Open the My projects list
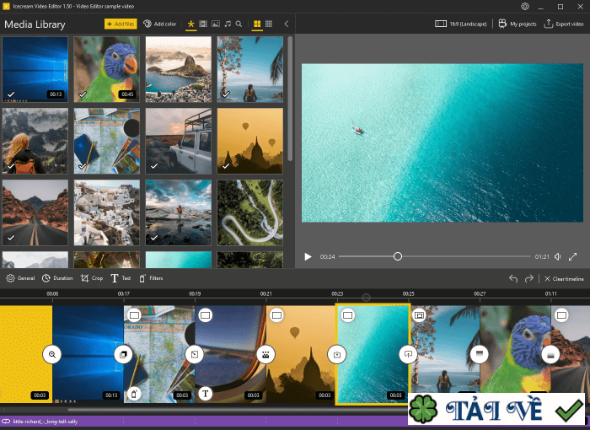The height and width of the screenshot is (430, 590). click(x=518, y=24)
